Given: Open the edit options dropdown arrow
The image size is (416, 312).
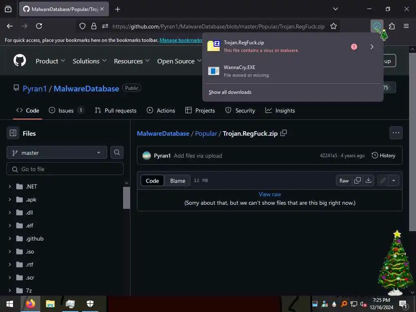Looking at the screenshot, I should tap(394, 180).
